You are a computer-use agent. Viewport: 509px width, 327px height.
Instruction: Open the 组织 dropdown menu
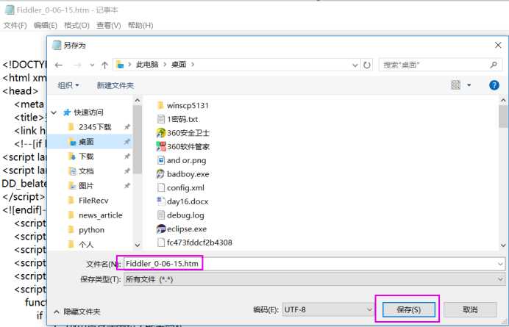pyautogui.click(x=68, y=85)
